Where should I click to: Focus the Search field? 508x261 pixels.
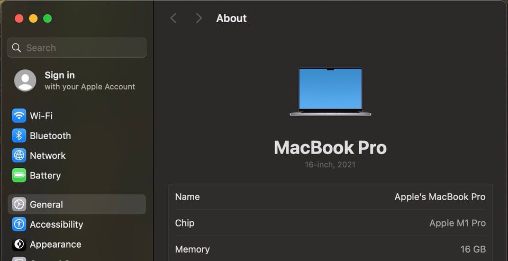point(77,48)
